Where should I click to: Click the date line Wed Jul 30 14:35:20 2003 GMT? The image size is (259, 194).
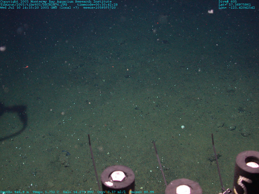tap(29, 8)
